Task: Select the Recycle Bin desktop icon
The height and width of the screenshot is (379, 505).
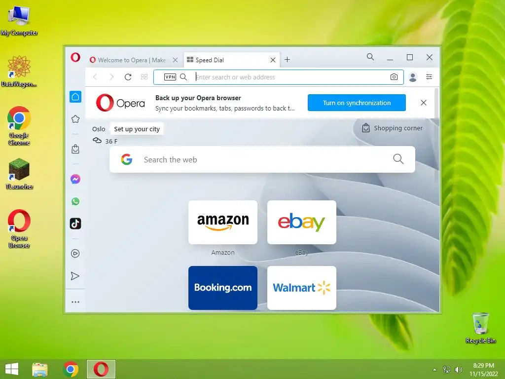Action: pos(480,328)
